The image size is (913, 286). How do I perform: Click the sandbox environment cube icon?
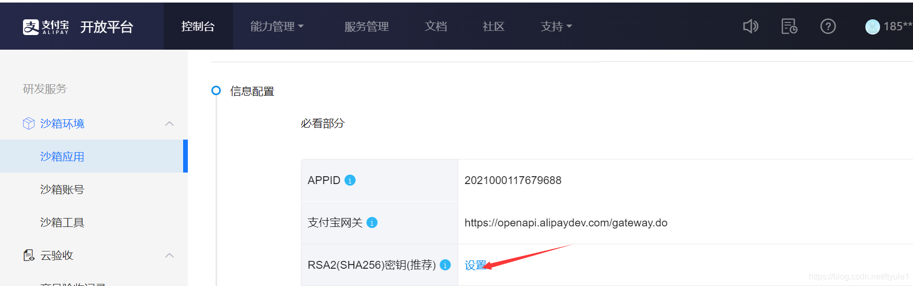pos(29,123)
